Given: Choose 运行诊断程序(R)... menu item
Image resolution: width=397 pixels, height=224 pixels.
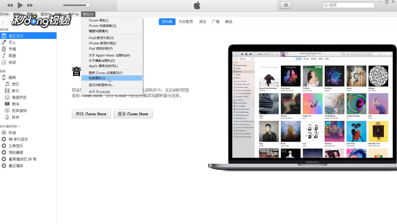Looking at the screenshot, I should 112,85.
